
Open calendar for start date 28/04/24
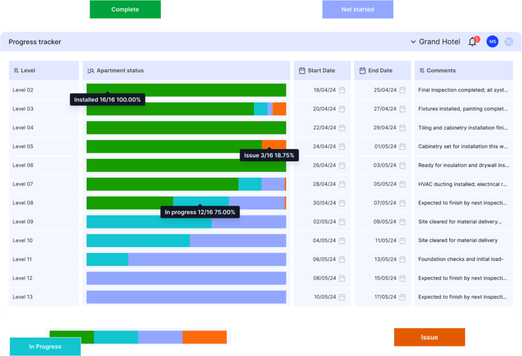click(342, 184)
